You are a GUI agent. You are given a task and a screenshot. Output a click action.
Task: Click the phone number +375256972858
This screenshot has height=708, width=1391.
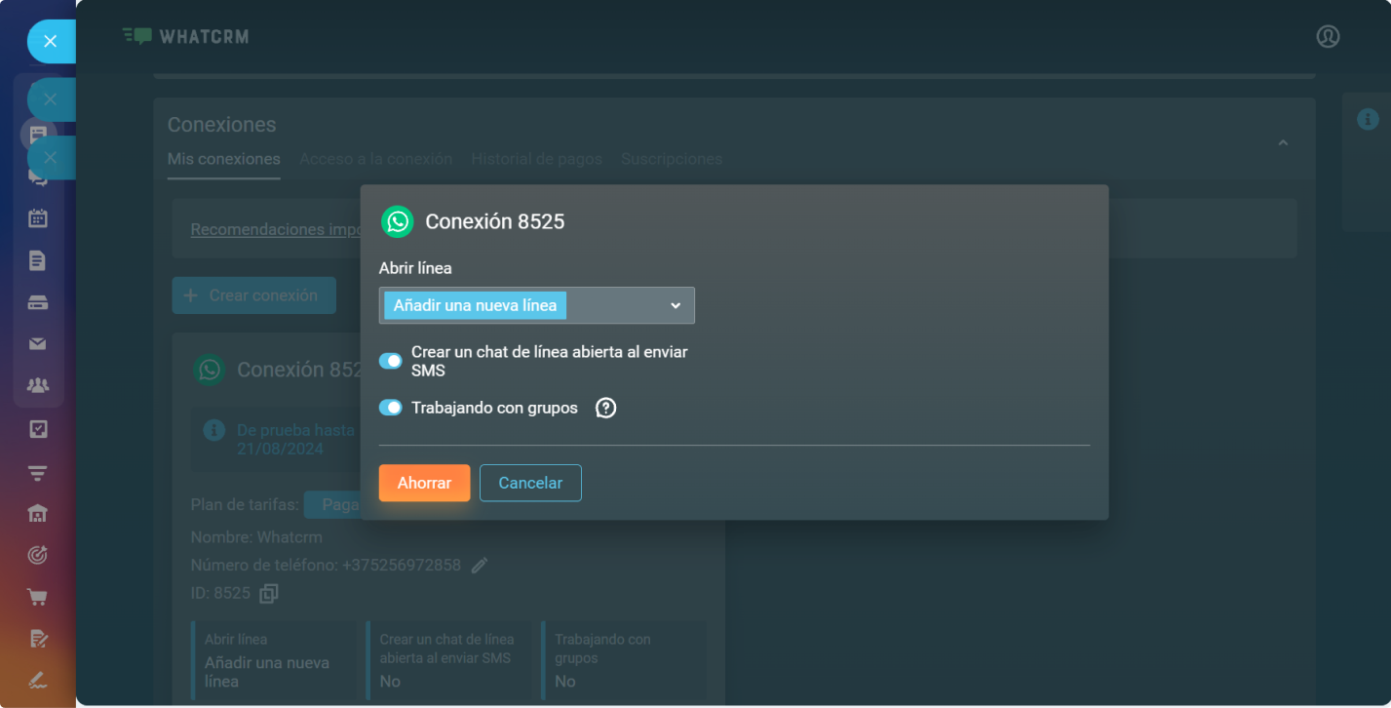pos(402,565)
